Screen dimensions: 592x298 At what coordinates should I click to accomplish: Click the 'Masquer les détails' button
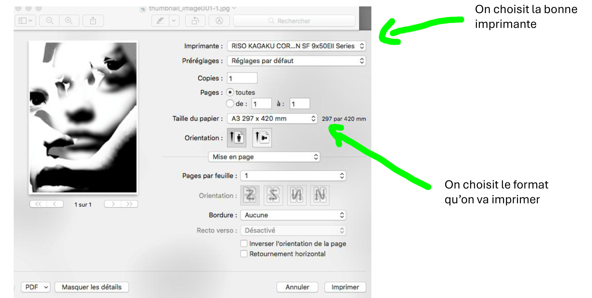(x=91, y=287)
